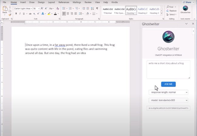This screenshot has height=136, width=197.
Task: Open the Text Effects icon
Action: (43, 14)
